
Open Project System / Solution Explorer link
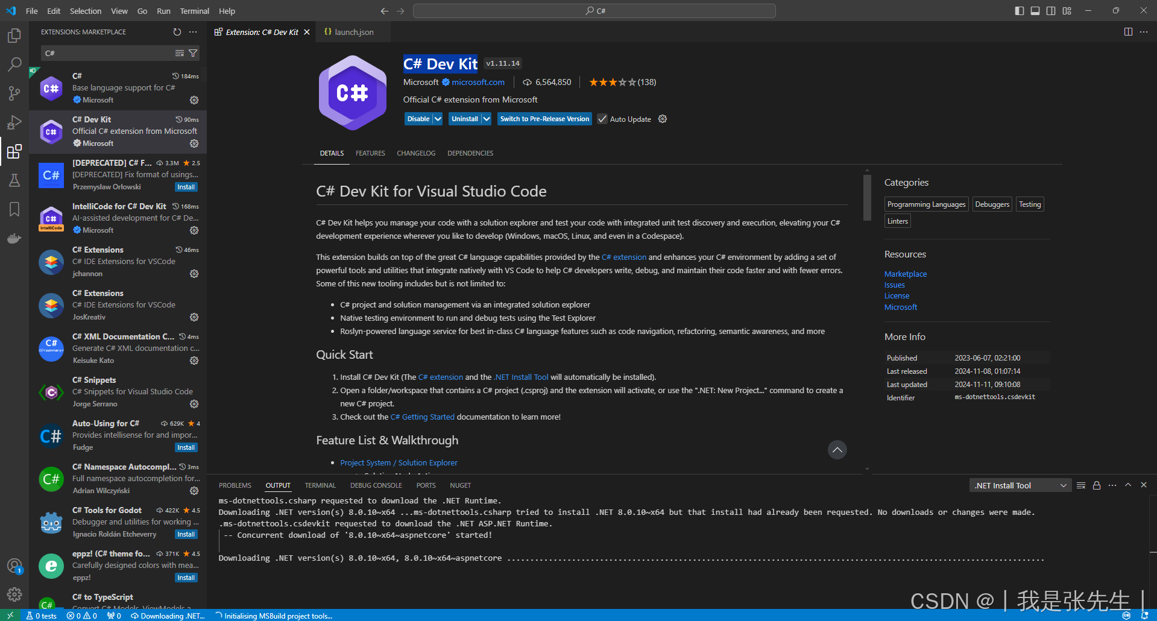[399, 462]
